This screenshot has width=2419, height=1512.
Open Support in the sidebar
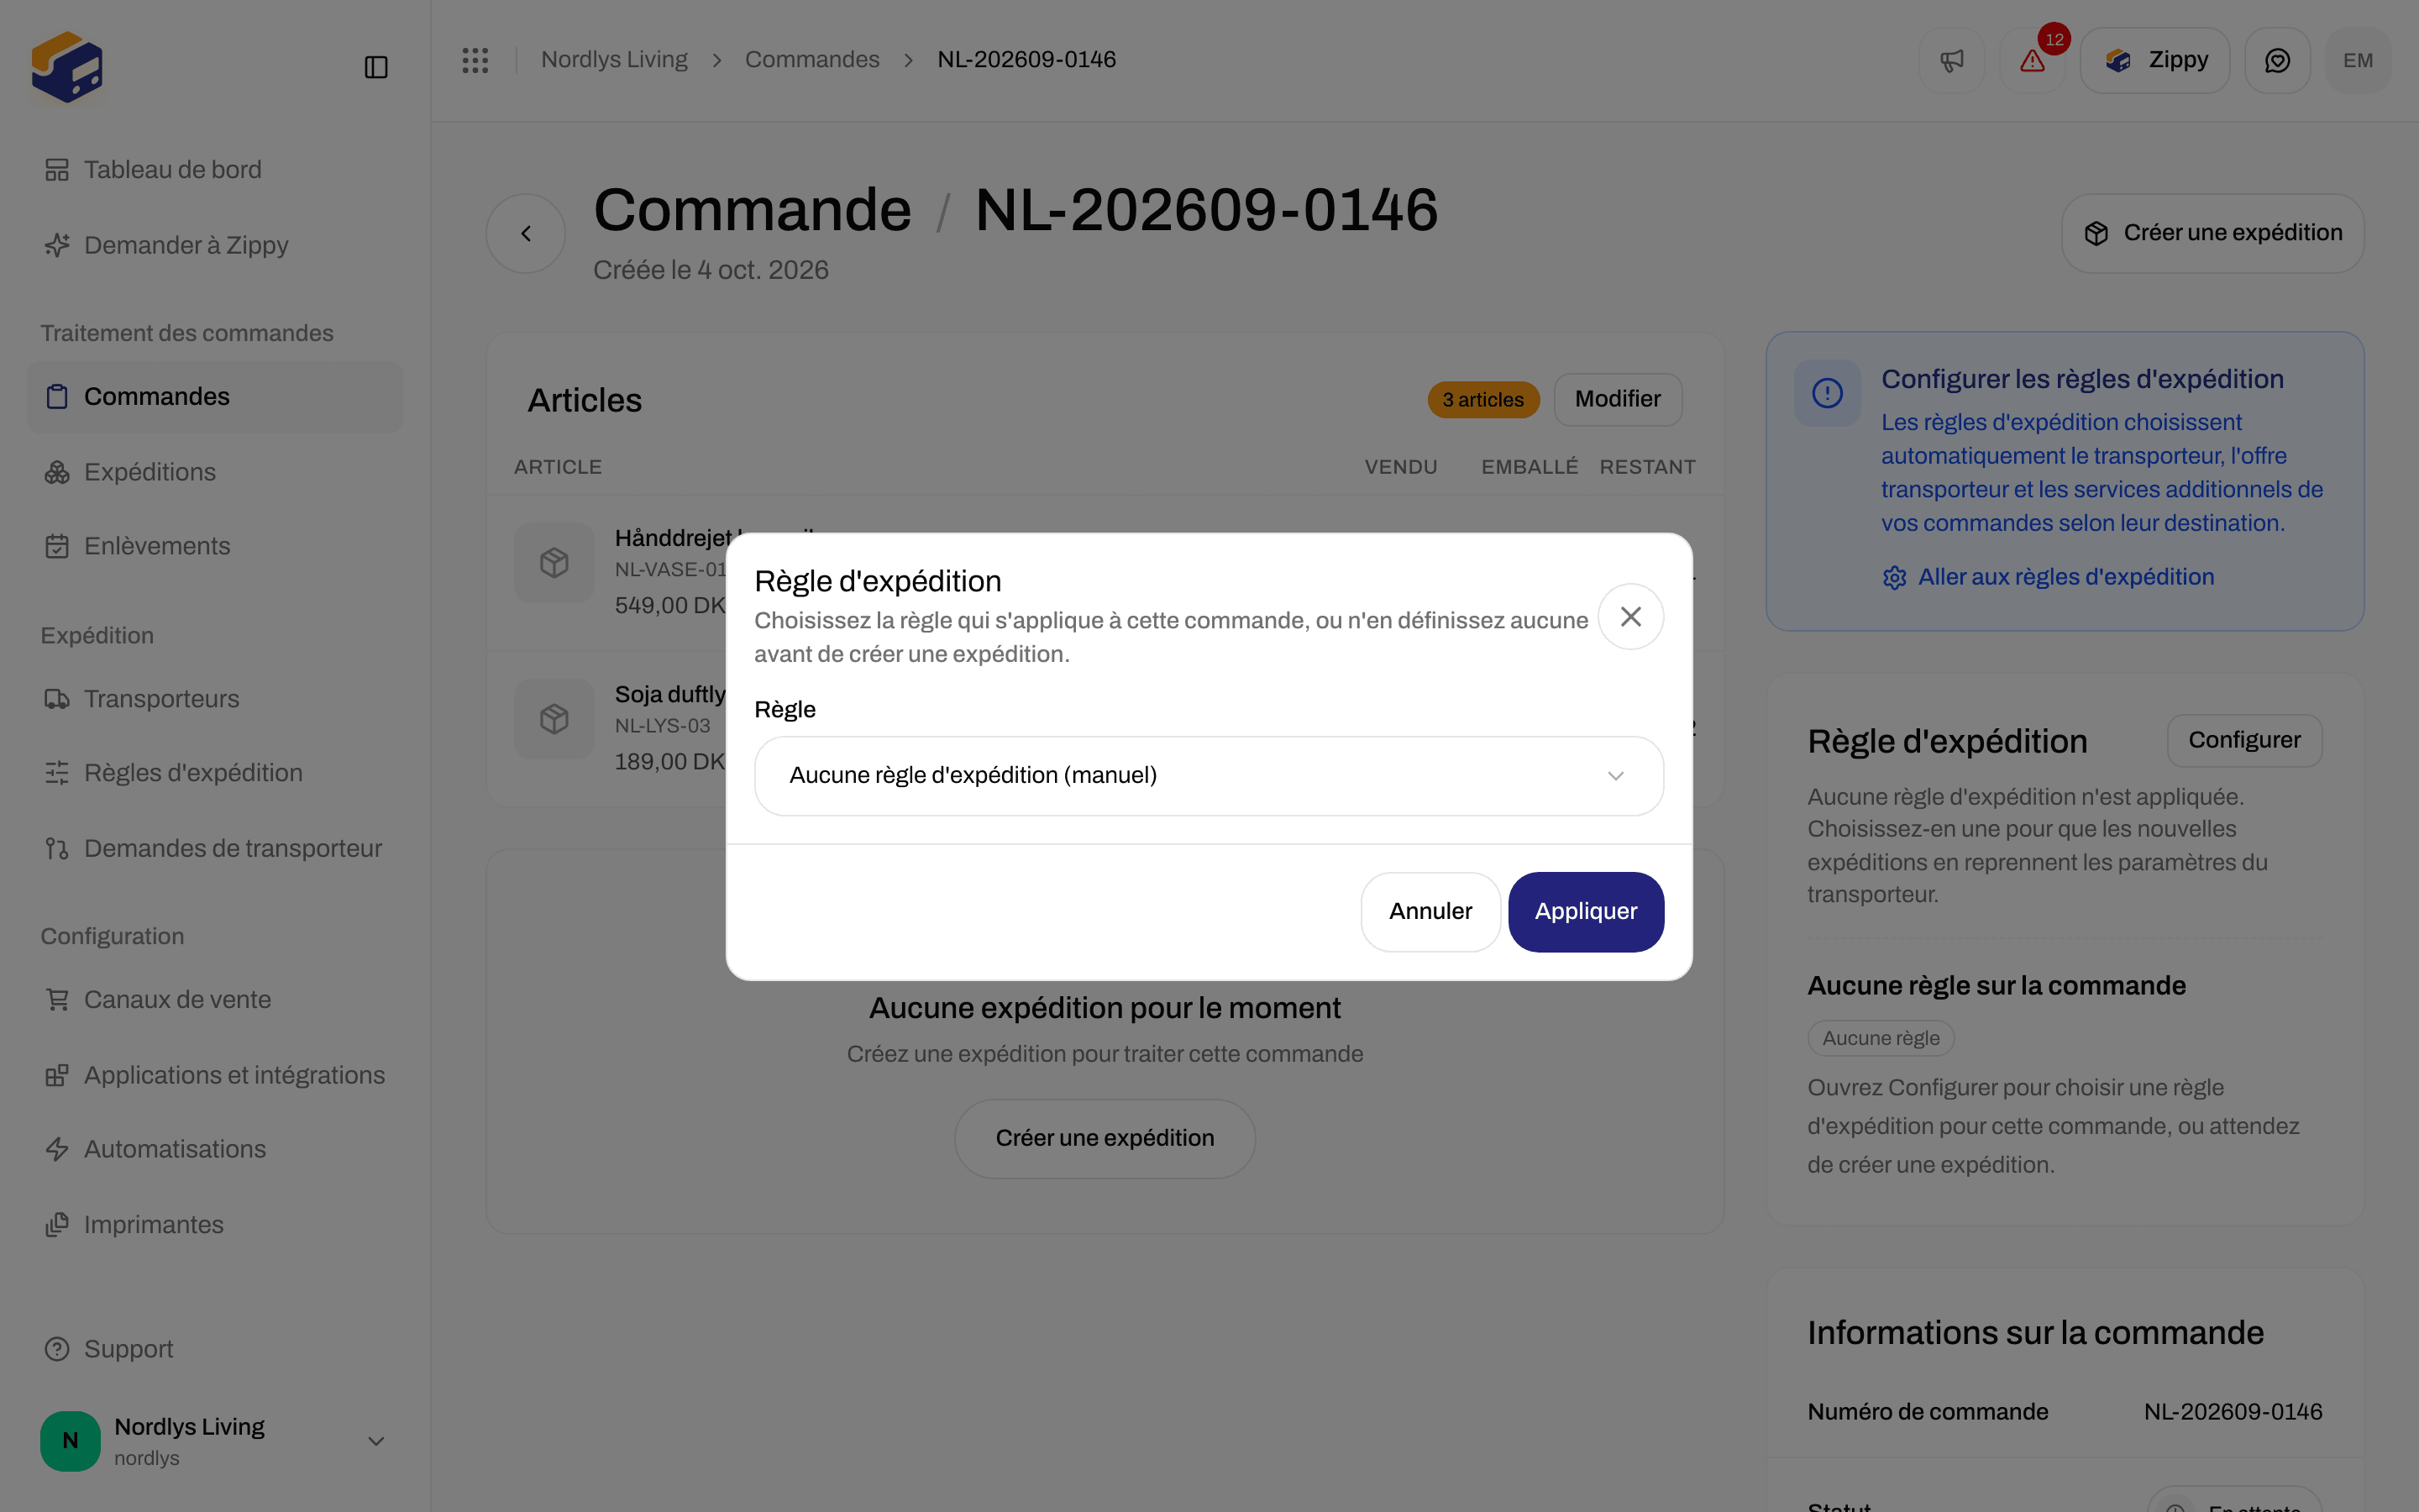pyautogui.click(x=215, y=1349)
